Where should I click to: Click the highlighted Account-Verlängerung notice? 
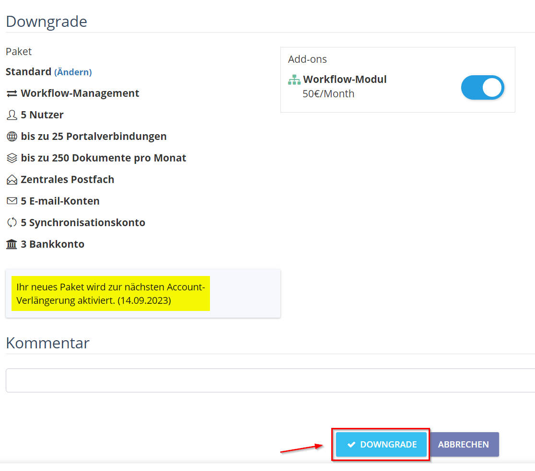[x=111, y=293]
